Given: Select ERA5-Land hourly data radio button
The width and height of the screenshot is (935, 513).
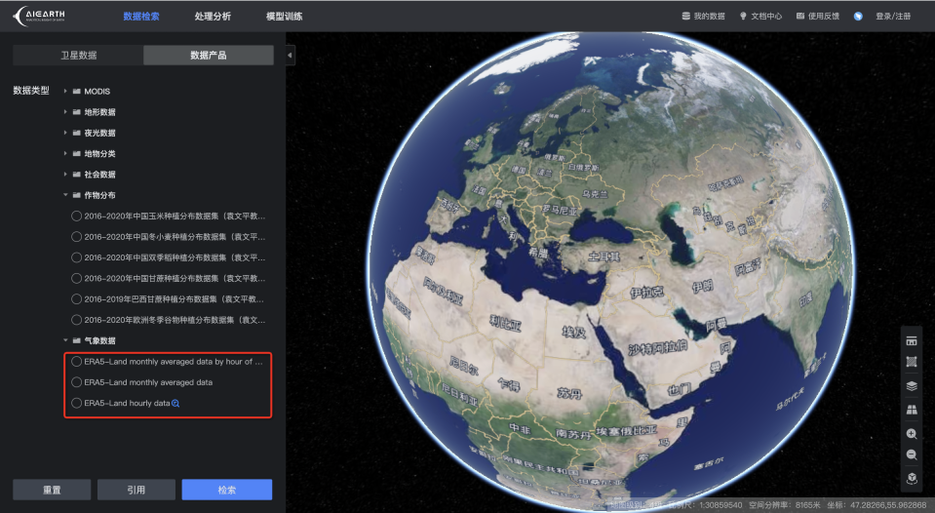Looking at the screenshot, I should 77,403.
